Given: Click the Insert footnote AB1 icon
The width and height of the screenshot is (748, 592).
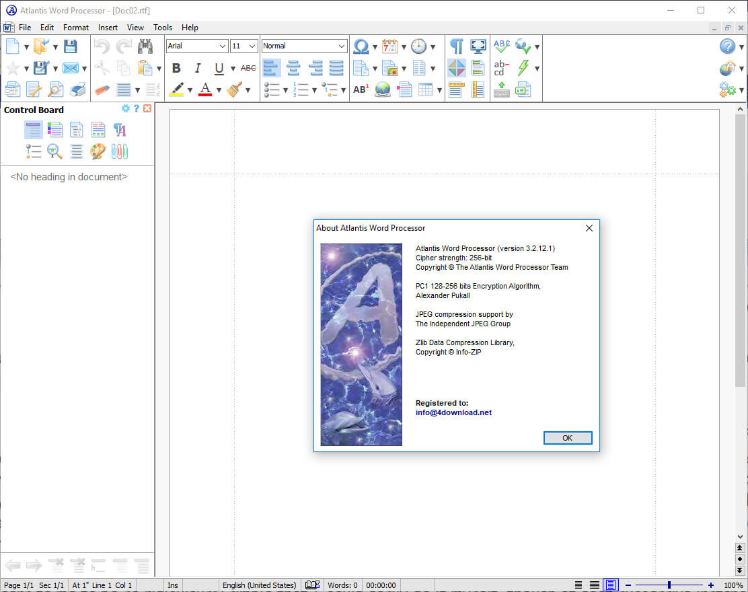Looking at the screenshot, I should tap(361, 89).
